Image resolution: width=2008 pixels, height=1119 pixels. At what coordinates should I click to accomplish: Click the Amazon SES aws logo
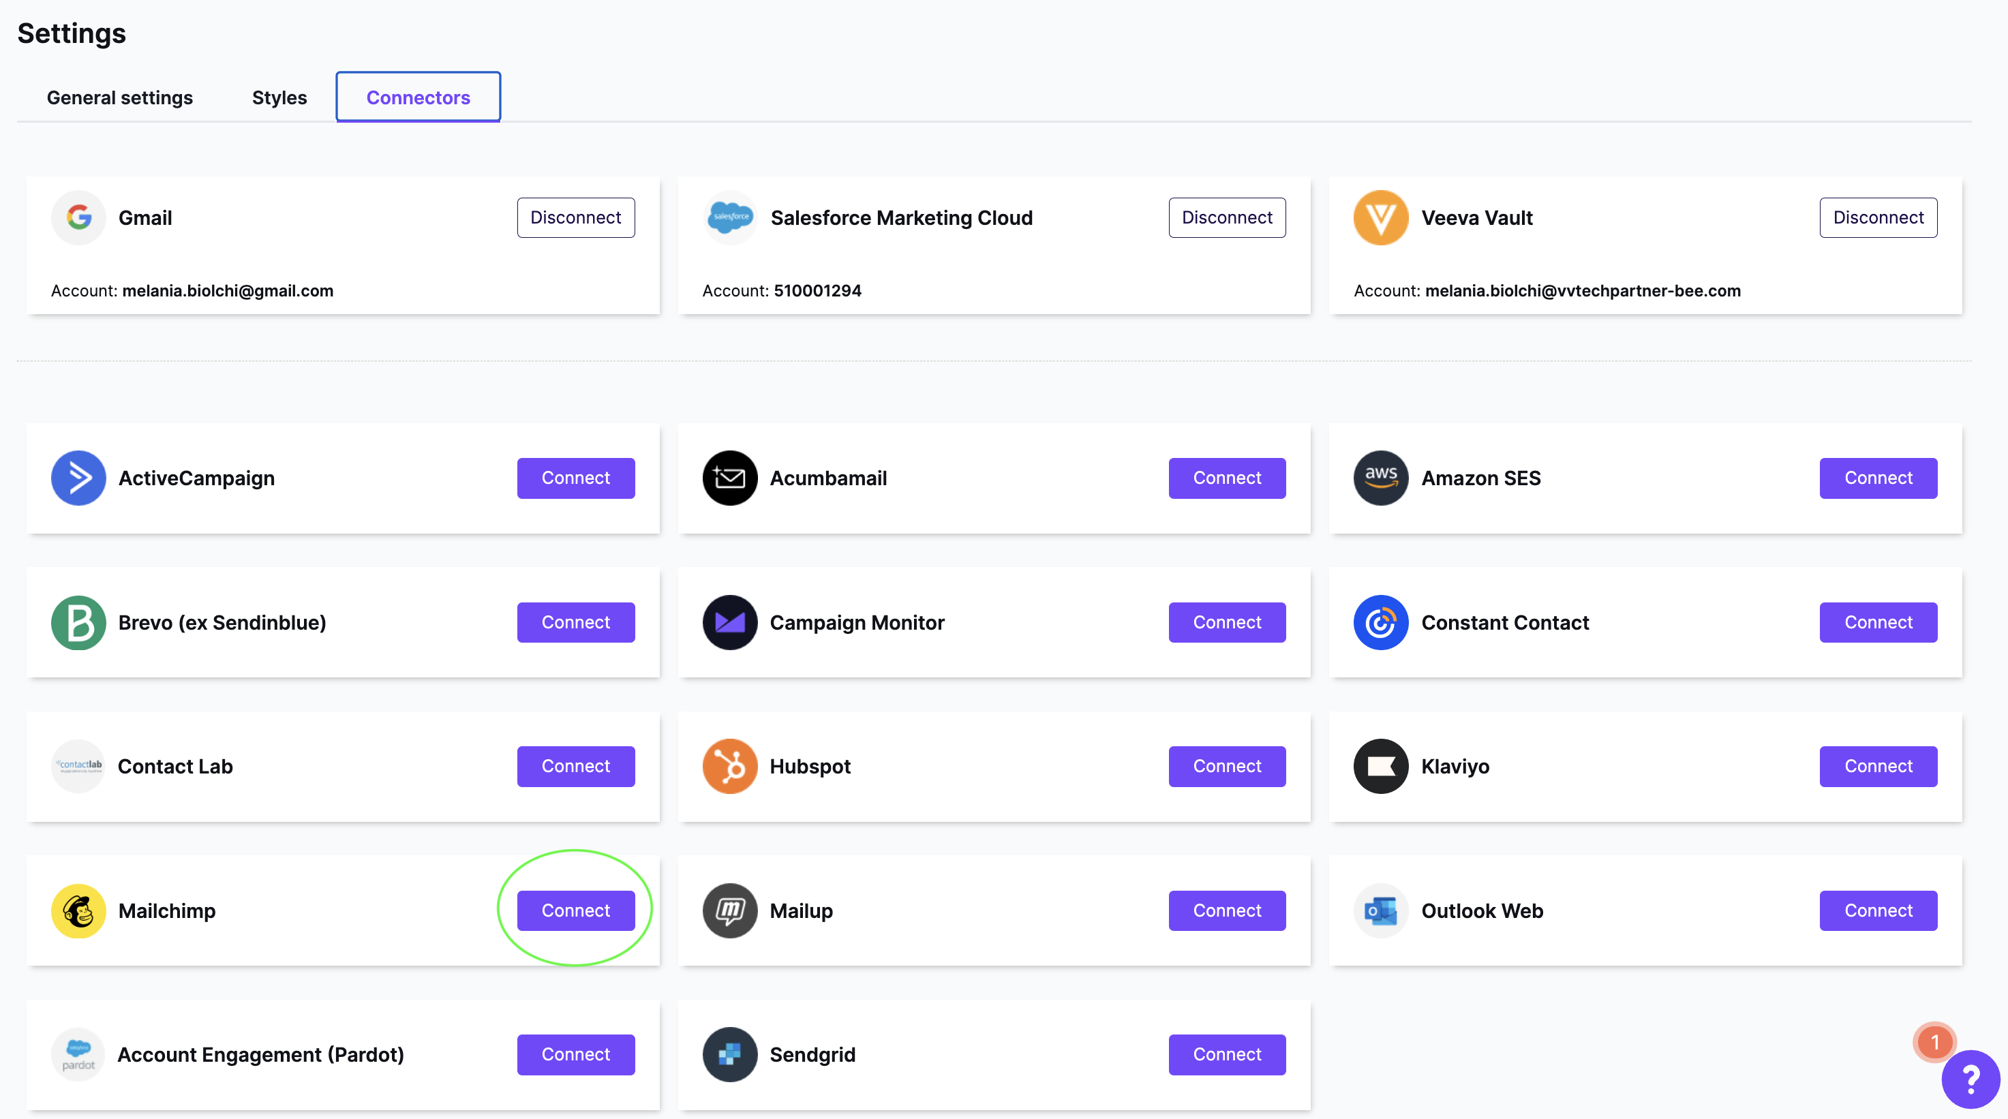click(x=1380, y=478)
